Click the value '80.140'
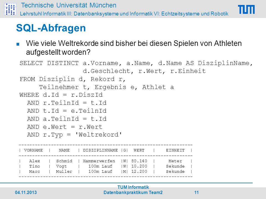266x199 pixels. [x=139, y=161]
